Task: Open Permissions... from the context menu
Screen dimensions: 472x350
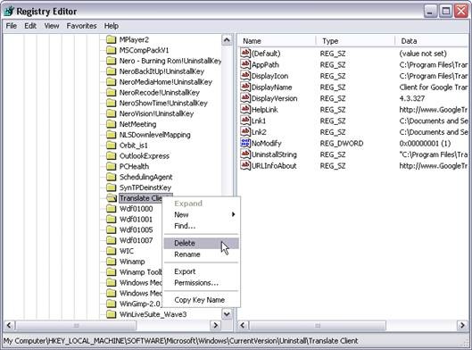Action: point(202,283)
